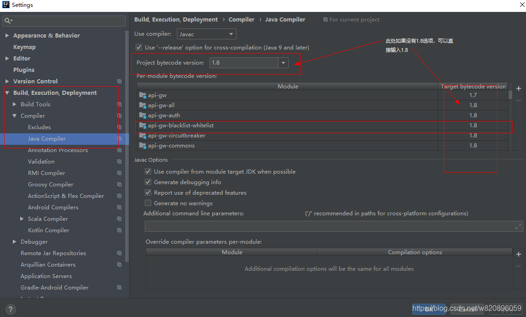The height and width of the screenshot is (317, 526).
Task: Click Build, Execution, Deployment breadcrumb
Action: point(176,19)
